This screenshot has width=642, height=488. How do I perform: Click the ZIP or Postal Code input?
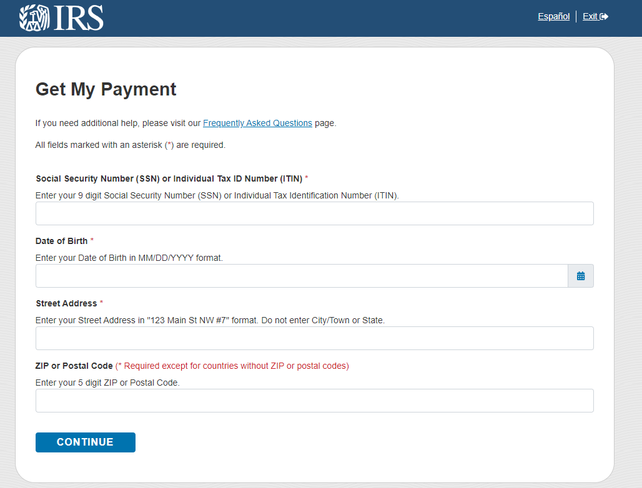[314, 401]
